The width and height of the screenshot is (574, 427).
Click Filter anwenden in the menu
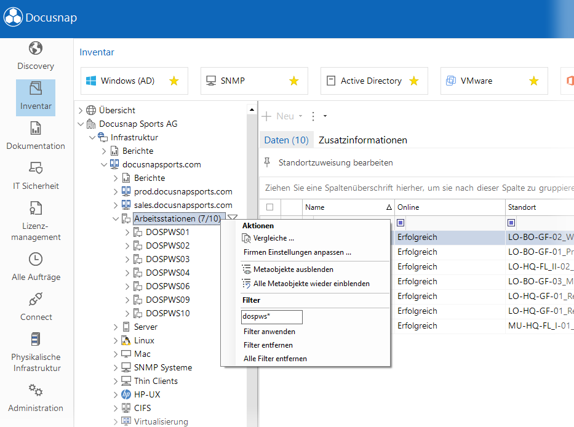click(269, 332)
